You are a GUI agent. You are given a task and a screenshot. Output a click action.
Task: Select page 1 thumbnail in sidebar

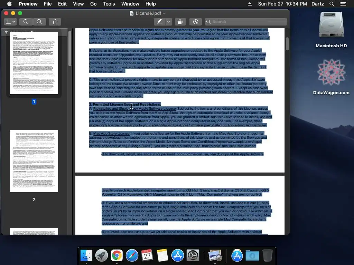pos(34,63)
